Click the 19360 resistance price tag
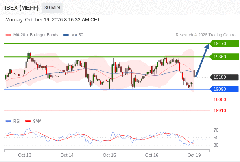This screenshot has height=162, width=240. (224, 57)
